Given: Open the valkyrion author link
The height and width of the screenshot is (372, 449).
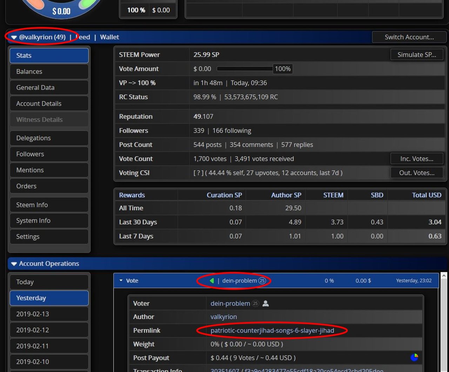Looking at the screenshot, I should click(224, 317).
